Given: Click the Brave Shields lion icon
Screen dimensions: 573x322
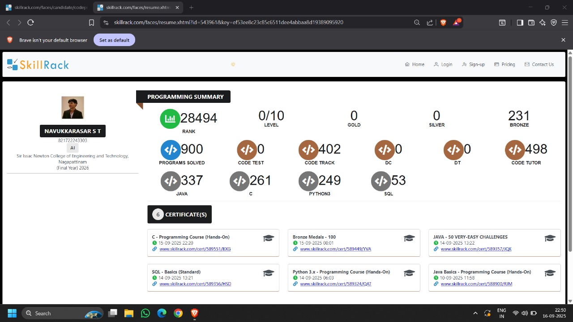Looking at the screenshot, I should coord(443,22).
